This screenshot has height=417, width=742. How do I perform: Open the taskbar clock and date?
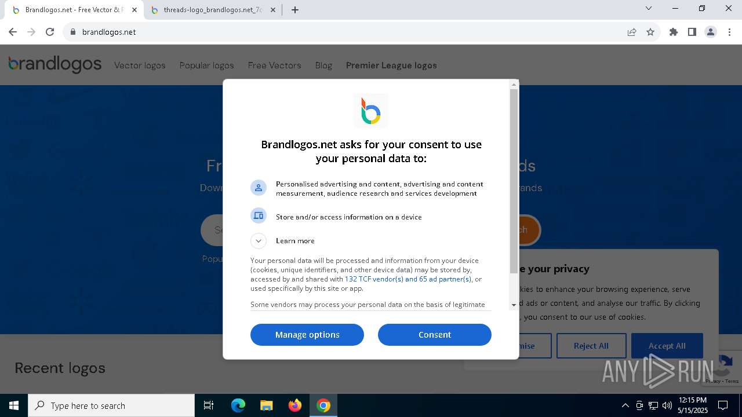tap(693, 405)
